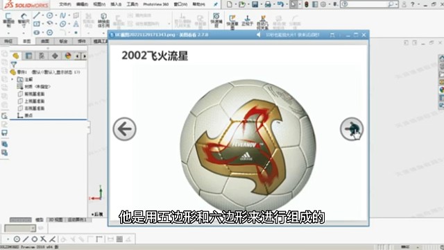Viewport: 444px width, 250px height.
Task: Open the Line tool dropdown arrow
Action: 42,15
